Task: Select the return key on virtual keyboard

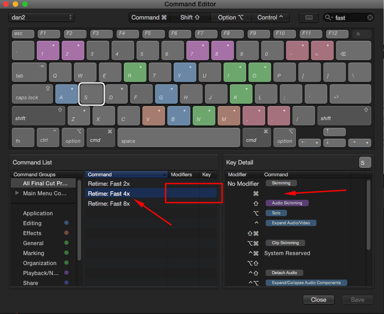Action: (x=350, y=94)
